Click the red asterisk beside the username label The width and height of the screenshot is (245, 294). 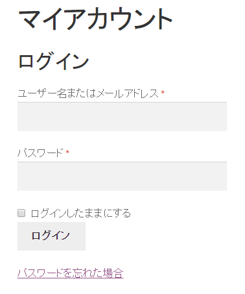[163, 93]
